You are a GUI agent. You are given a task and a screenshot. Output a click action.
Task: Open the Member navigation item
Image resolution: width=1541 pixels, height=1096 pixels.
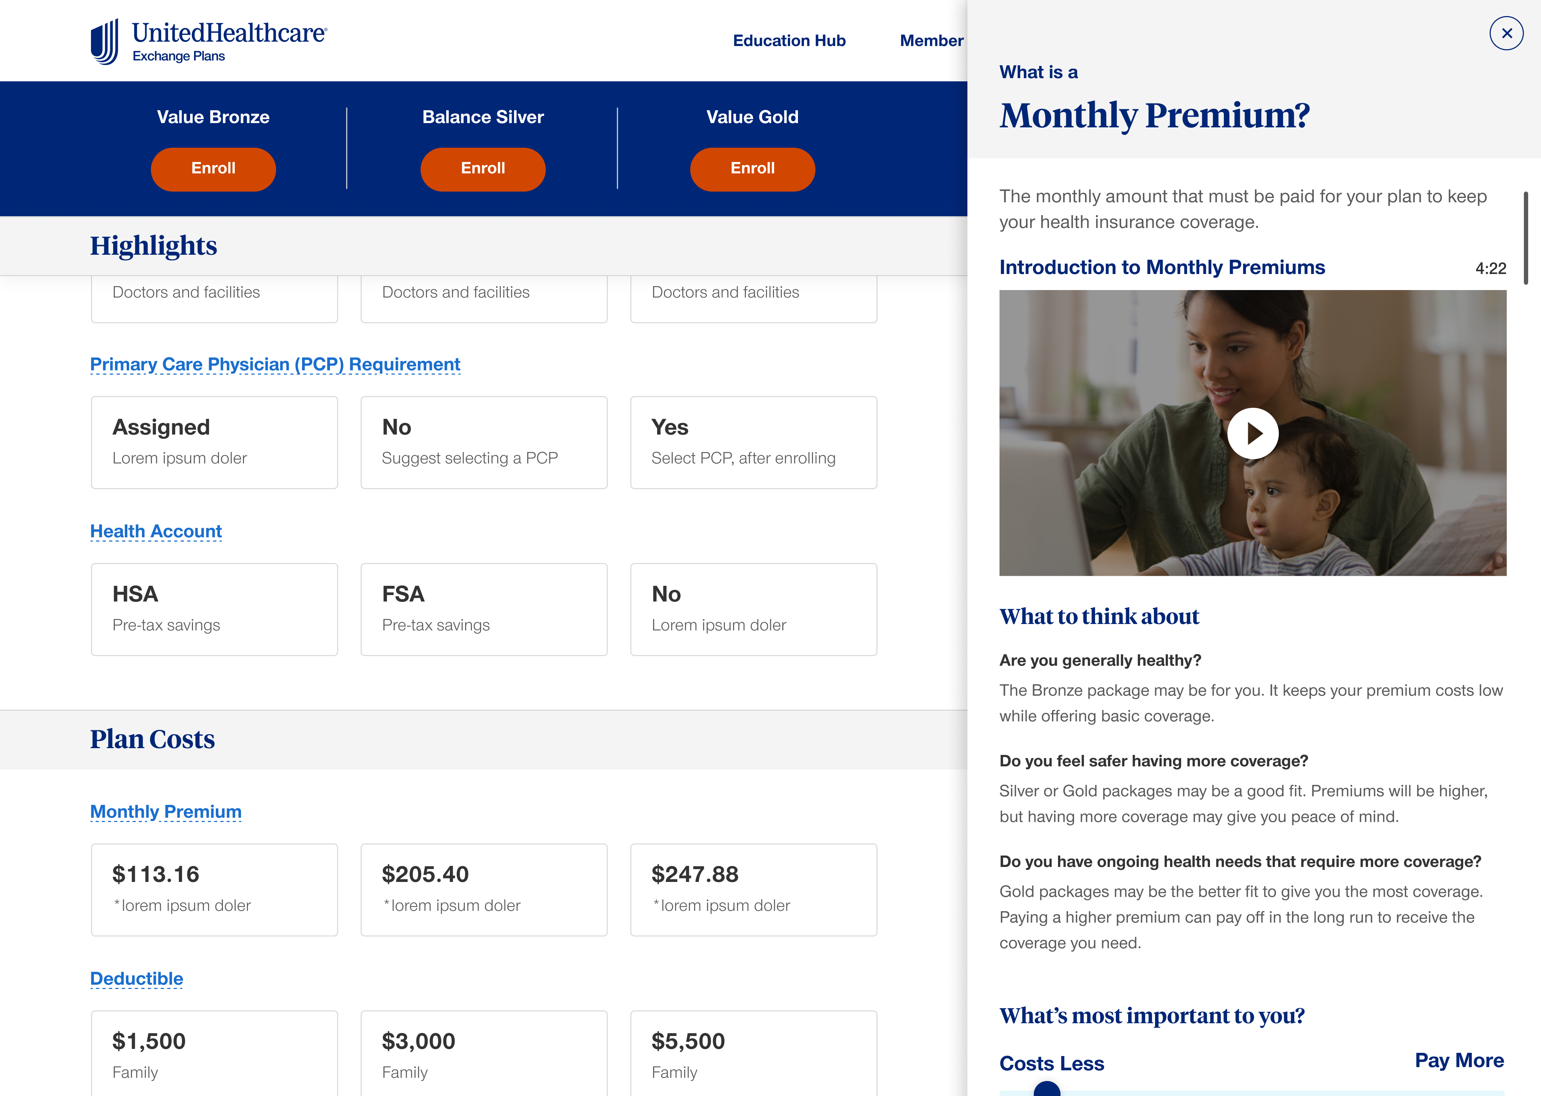pos(931,40)
